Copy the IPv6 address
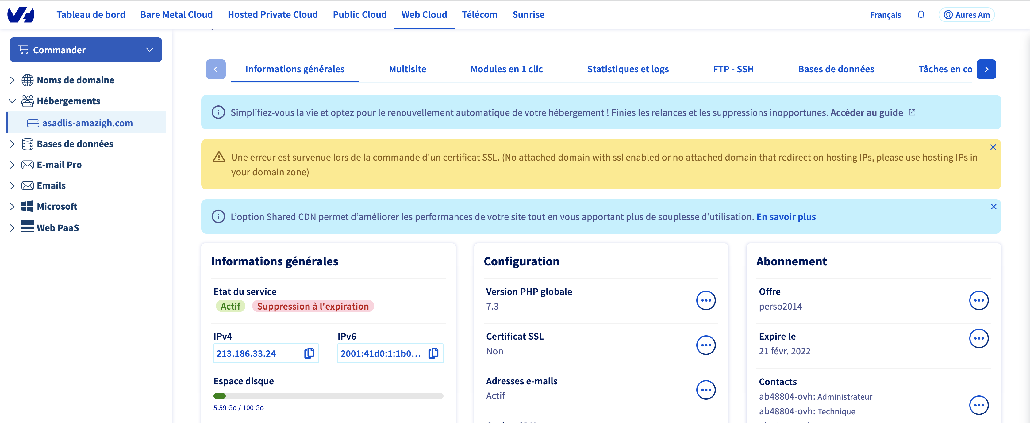 (x=433, y=353)
